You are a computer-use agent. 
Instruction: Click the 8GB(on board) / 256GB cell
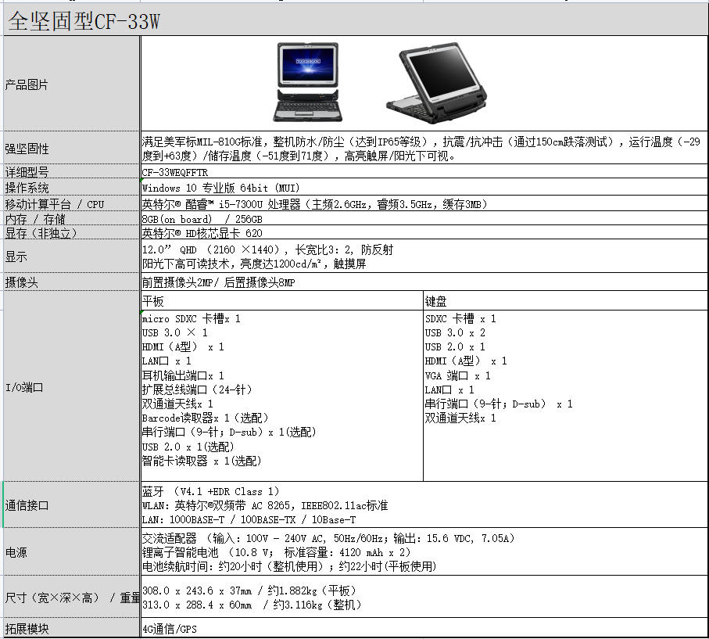(x=424, y=219)
